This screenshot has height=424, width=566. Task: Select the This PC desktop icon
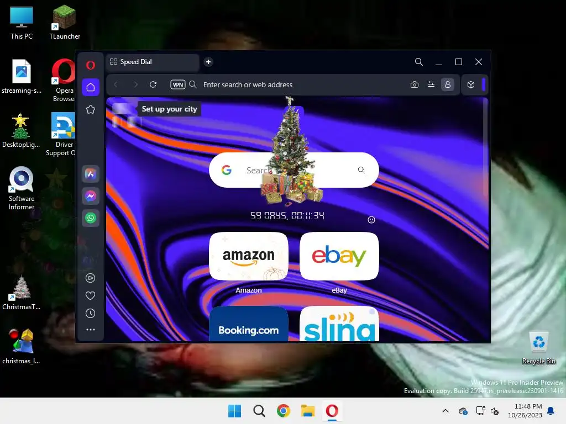(x=22, y=23)
